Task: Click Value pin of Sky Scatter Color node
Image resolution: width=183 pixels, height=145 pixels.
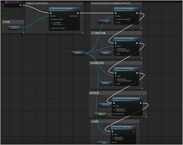Action: point(116,54)
